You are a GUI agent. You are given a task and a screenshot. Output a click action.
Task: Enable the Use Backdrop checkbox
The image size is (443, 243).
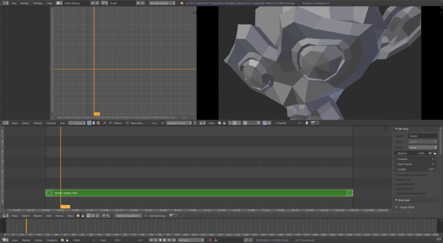coord(146,215)
